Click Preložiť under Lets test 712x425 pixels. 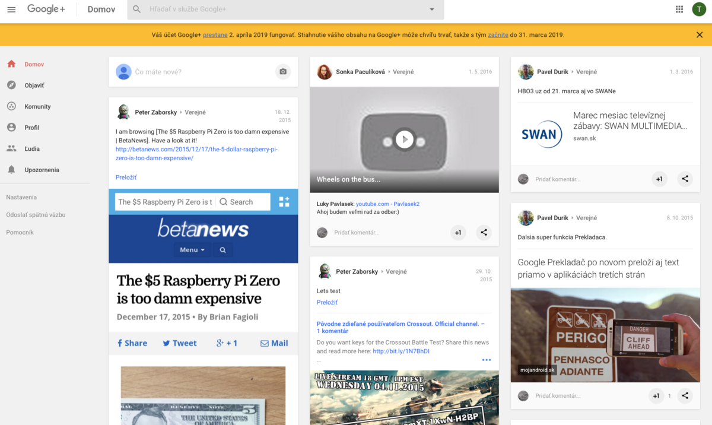pos(327,302)
